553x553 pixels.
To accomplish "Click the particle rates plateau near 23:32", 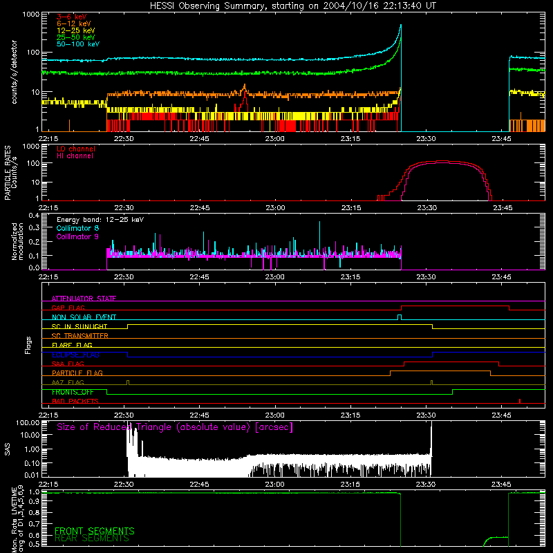I will point(442,162).
